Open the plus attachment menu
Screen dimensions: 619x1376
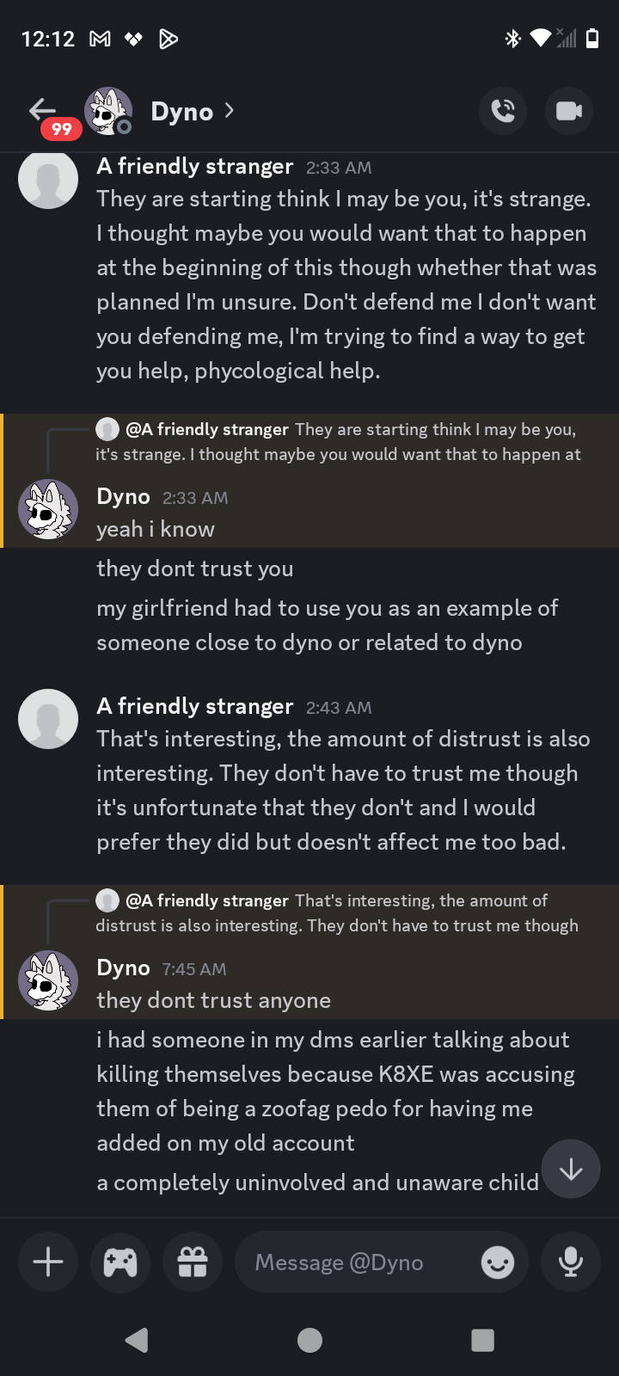coord(48,1262)
